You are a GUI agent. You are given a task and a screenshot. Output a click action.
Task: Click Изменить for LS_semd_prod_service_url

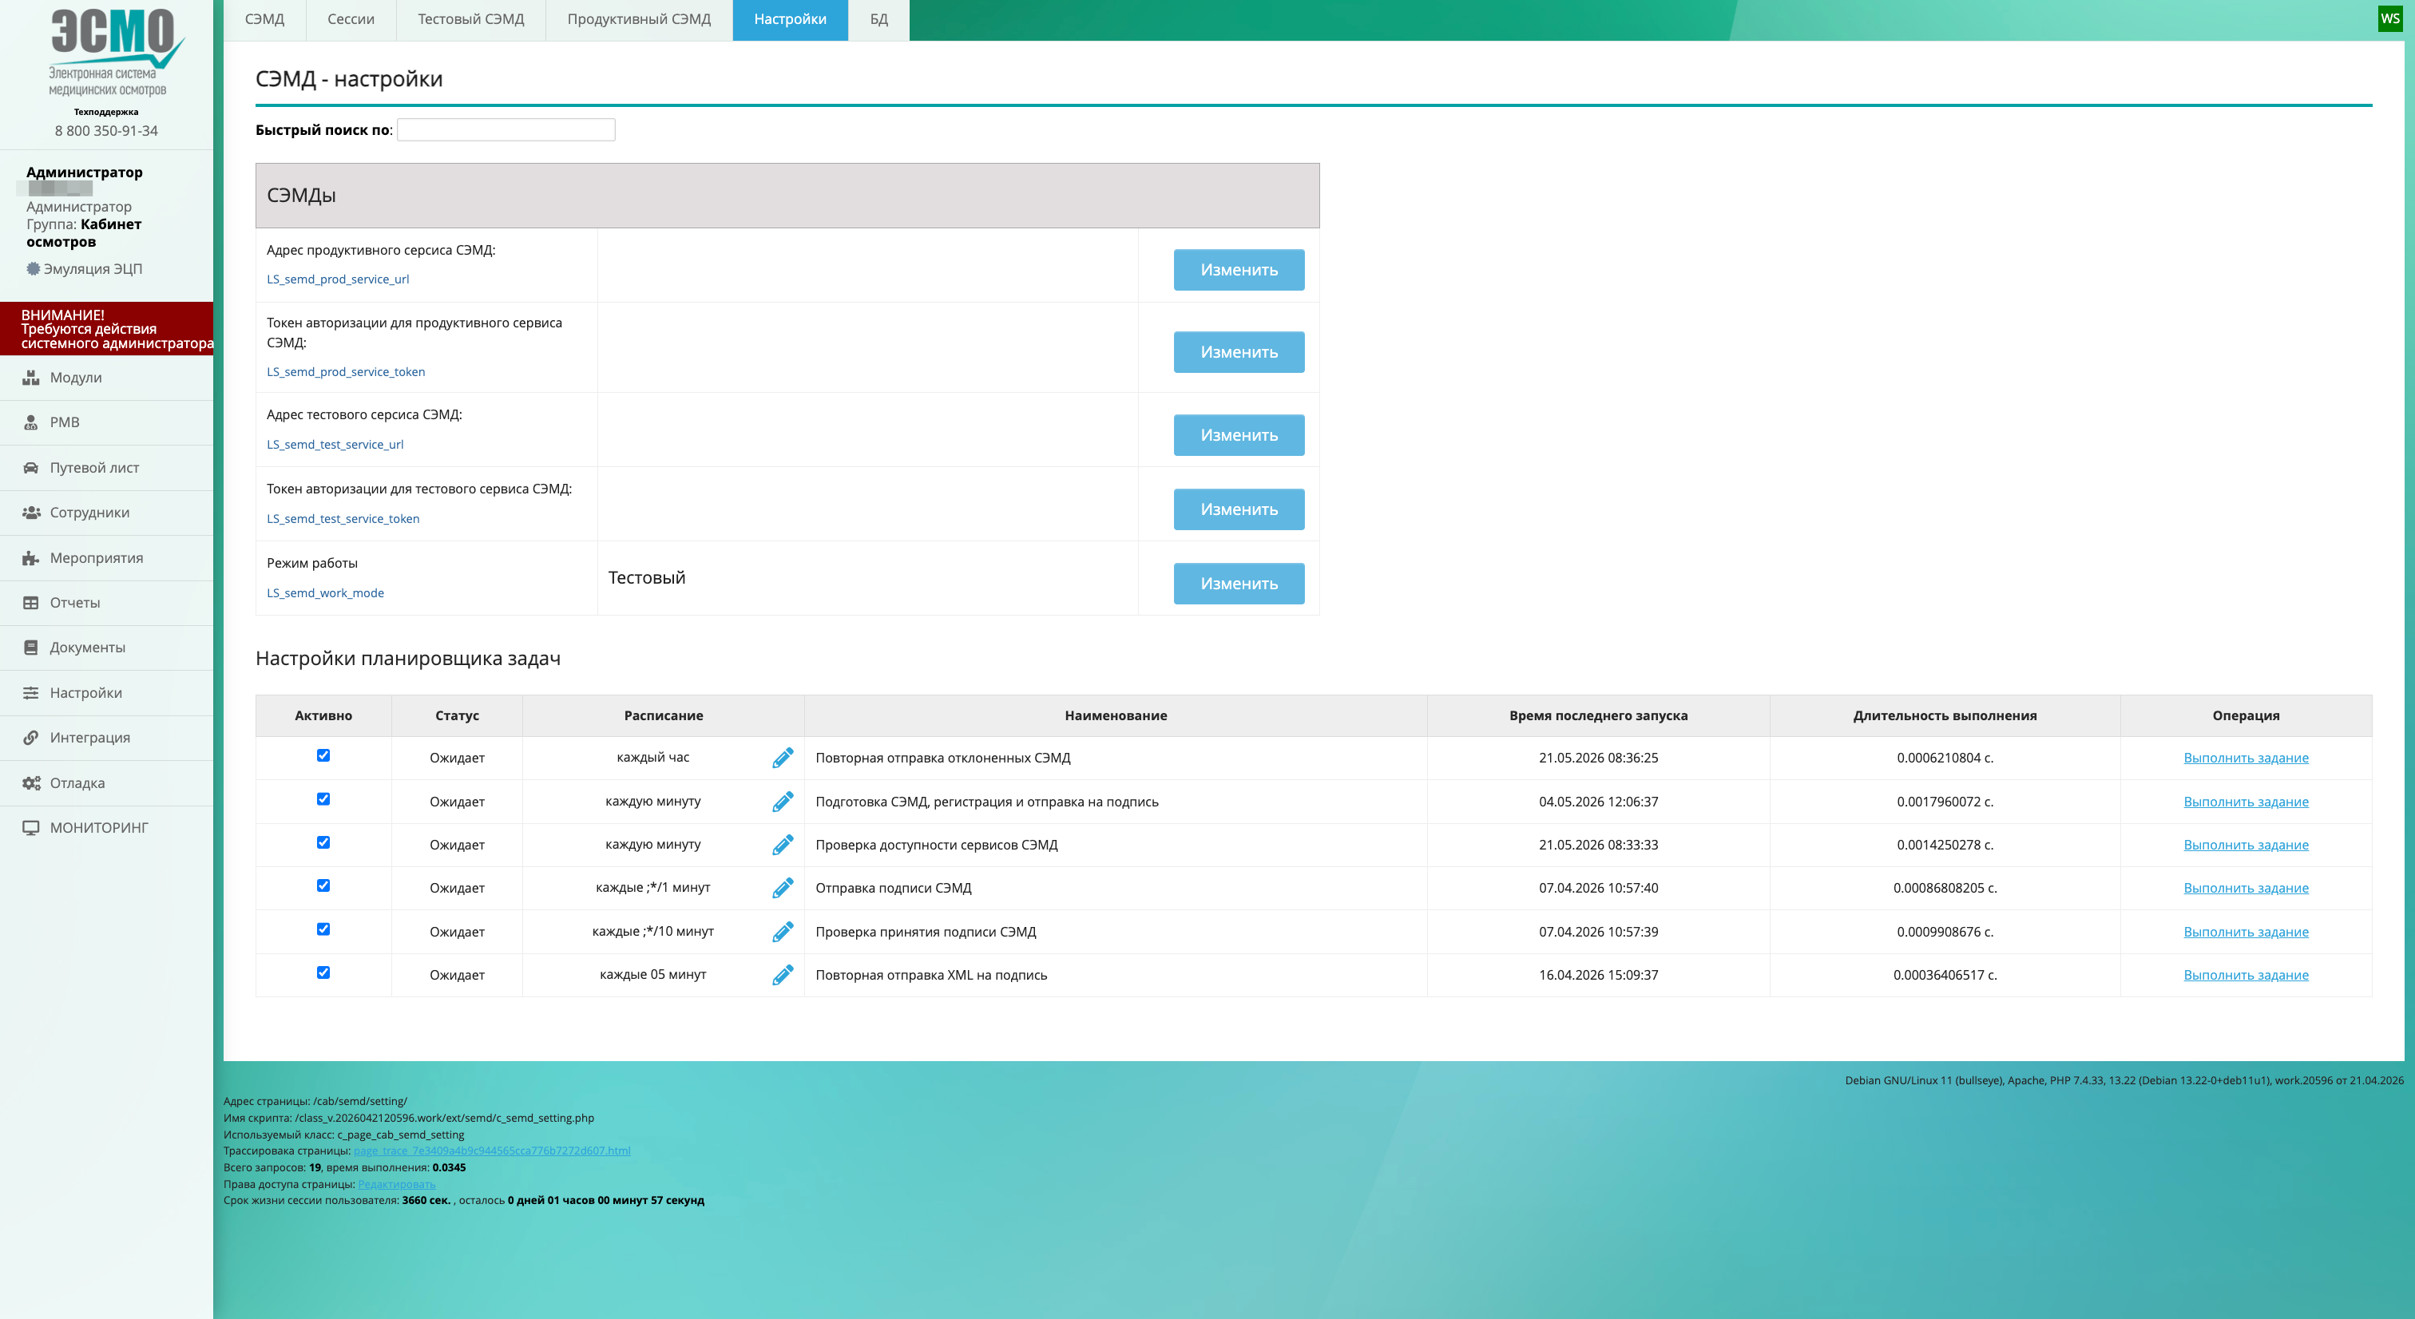point(1239,270)
